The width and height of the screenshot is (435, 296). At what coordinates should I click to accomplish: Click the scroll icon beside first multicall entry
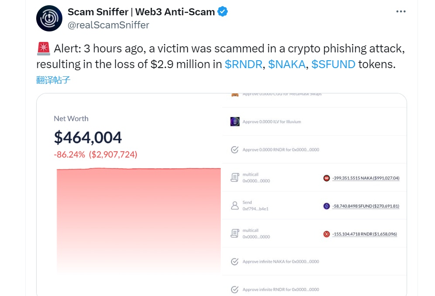234,176
